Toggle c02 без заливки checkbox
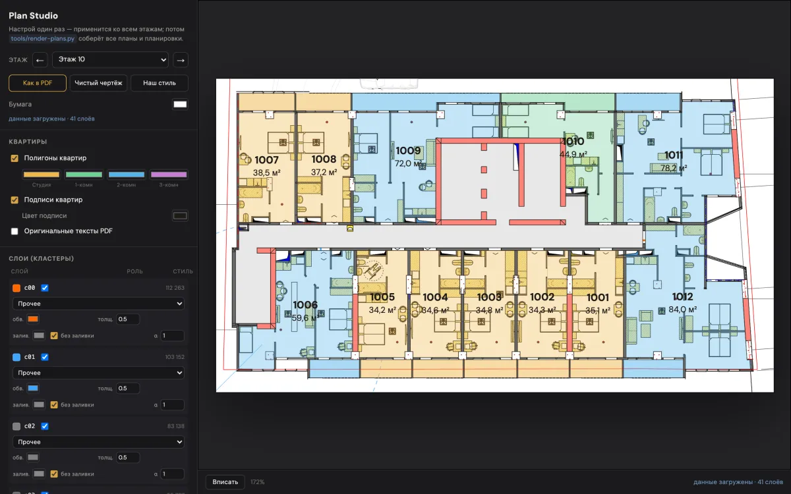The image size is (791, 494). [x=54, y=474]
